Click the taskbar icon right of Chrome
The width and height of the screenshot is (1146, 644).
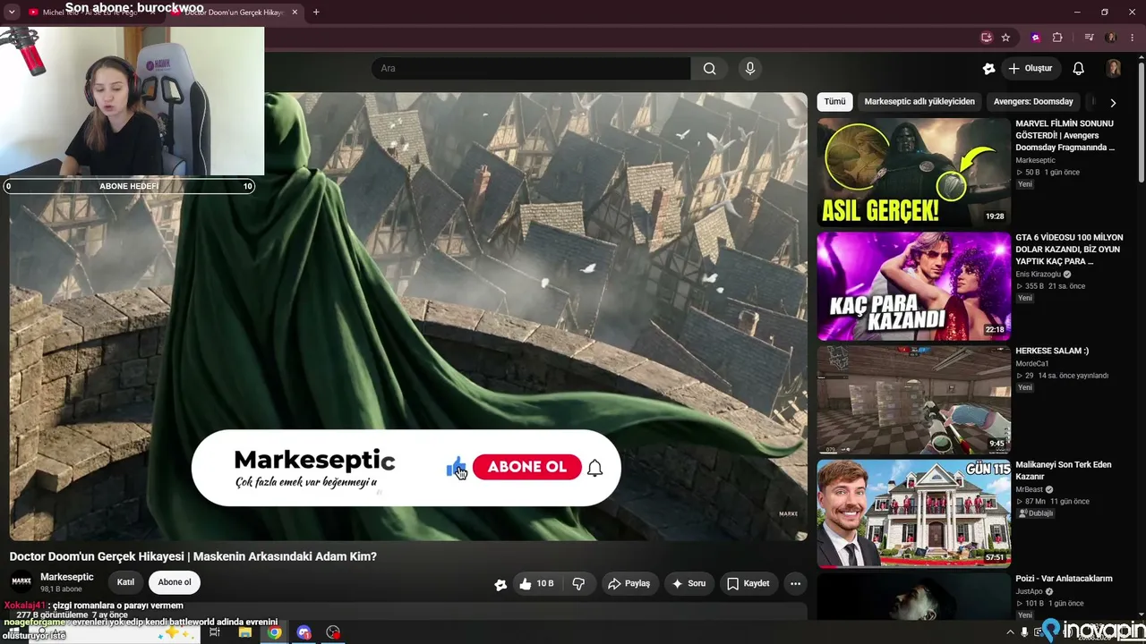(x=304, y=632)
